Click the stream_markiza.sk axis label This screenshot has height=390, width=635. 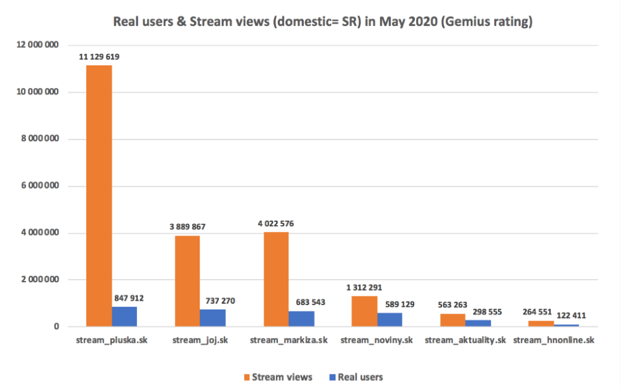[x=289, y=340]
